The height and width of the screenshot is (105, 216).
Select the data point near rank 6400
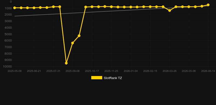click(73, 43)
